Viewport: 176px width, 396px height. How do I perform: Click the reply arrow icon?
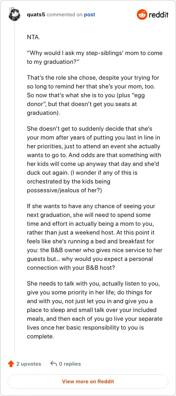pyautogui.click(x=53, y=364)
